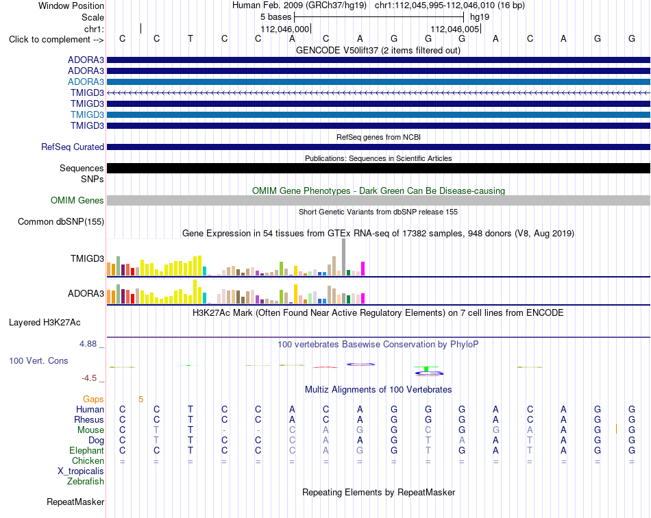Image resolution: width=651 pixels, height=518 pixels.
Task: Click the magenta bar in ADORA3 expression chart
Action: [x=363, y=299]
